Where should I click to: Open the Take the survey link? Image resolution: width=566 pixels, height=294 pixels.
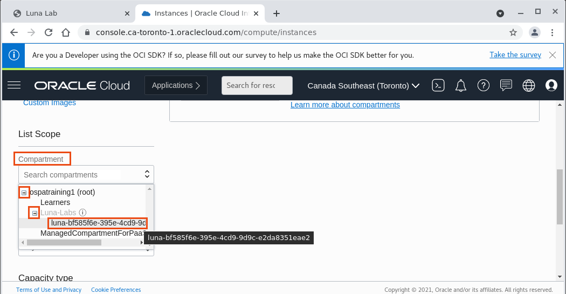tap(515, 55)
